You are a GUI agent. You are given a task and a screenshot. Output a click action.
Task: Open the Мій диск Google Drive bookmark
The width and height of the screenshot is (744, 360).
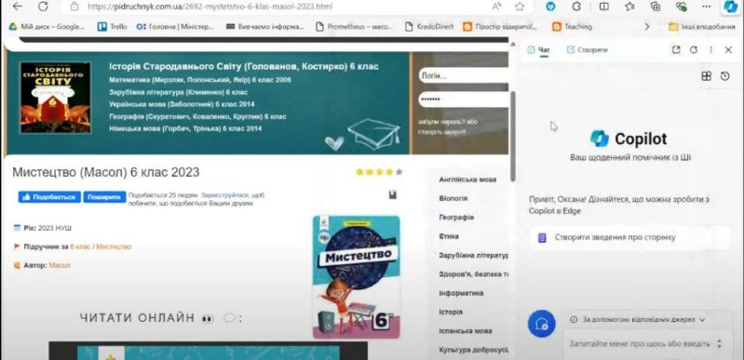click(x=47, y=27)
